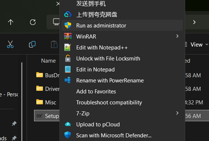Click the WinRAR books icon
209x141 pixels.
(68, 36)
